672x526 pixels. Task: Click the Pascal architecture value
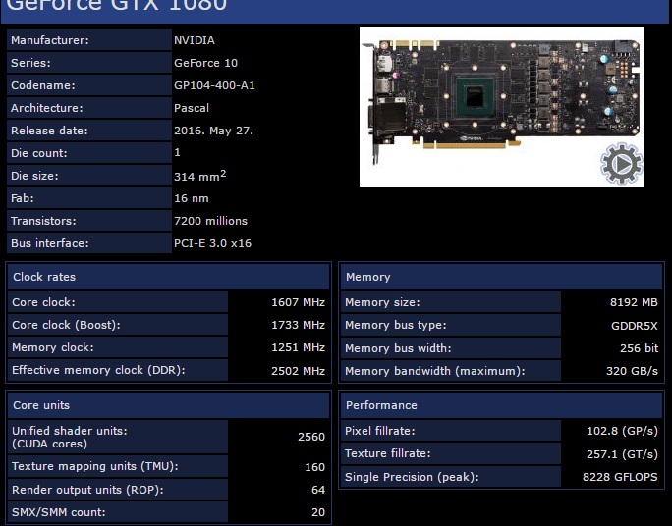(192, 108)
